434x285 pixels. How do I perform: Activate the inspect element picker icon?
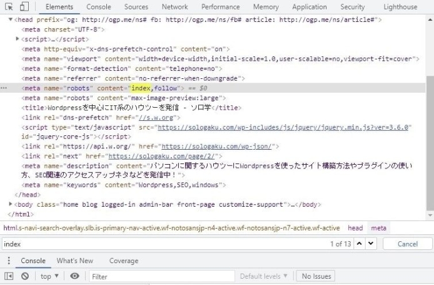point(9,7)
